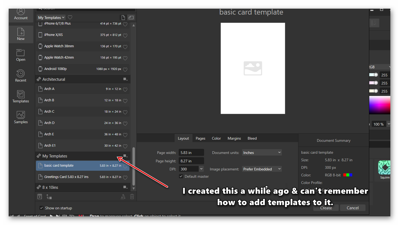Screen dimensions: 399x225
Task: Favorite the Arch C preset
Action: pyautogui.click(x=125, y=112)
